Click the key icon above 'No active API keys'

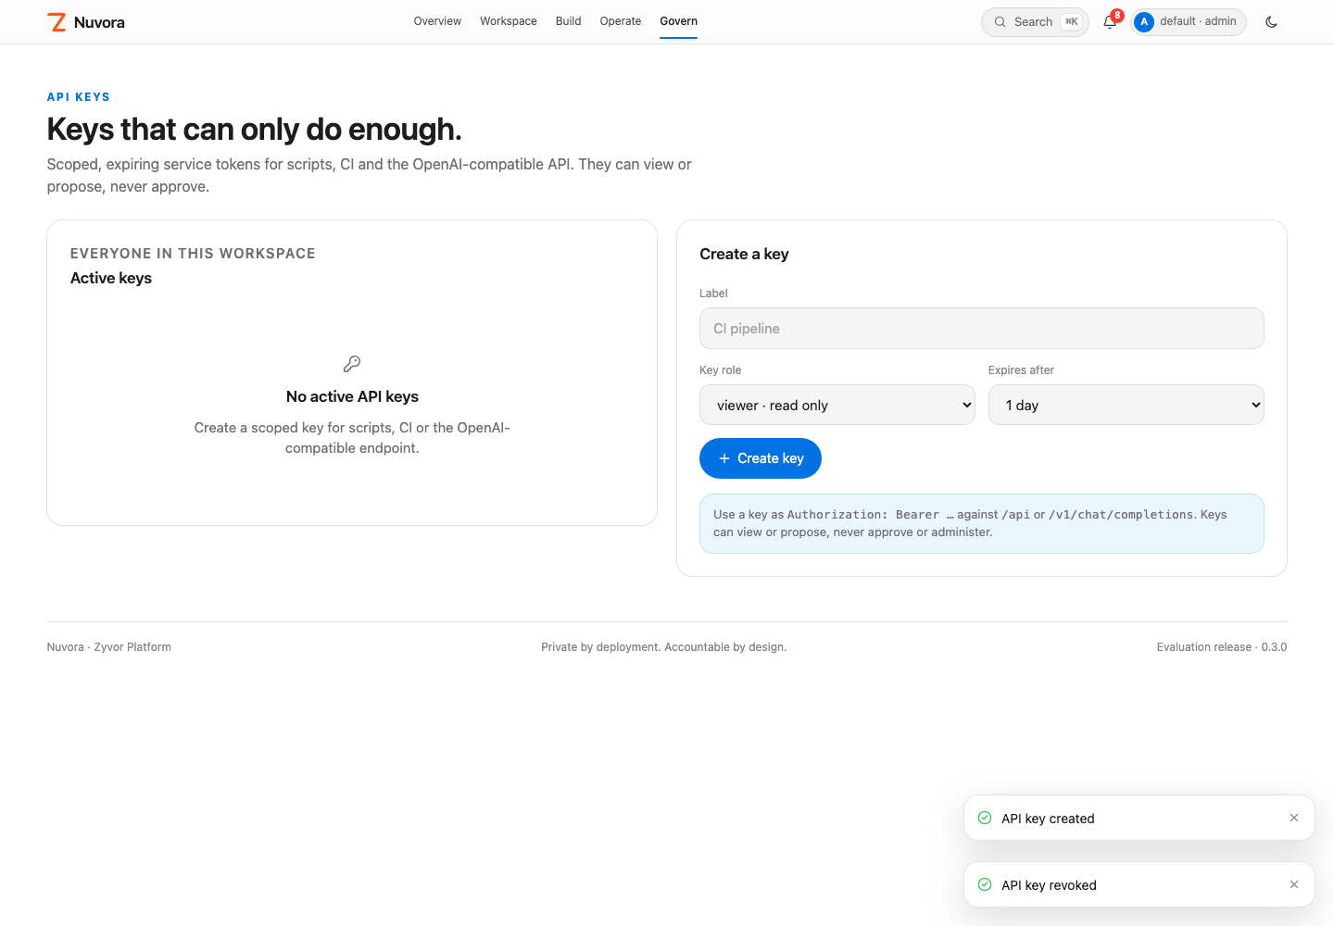[352, 364]
